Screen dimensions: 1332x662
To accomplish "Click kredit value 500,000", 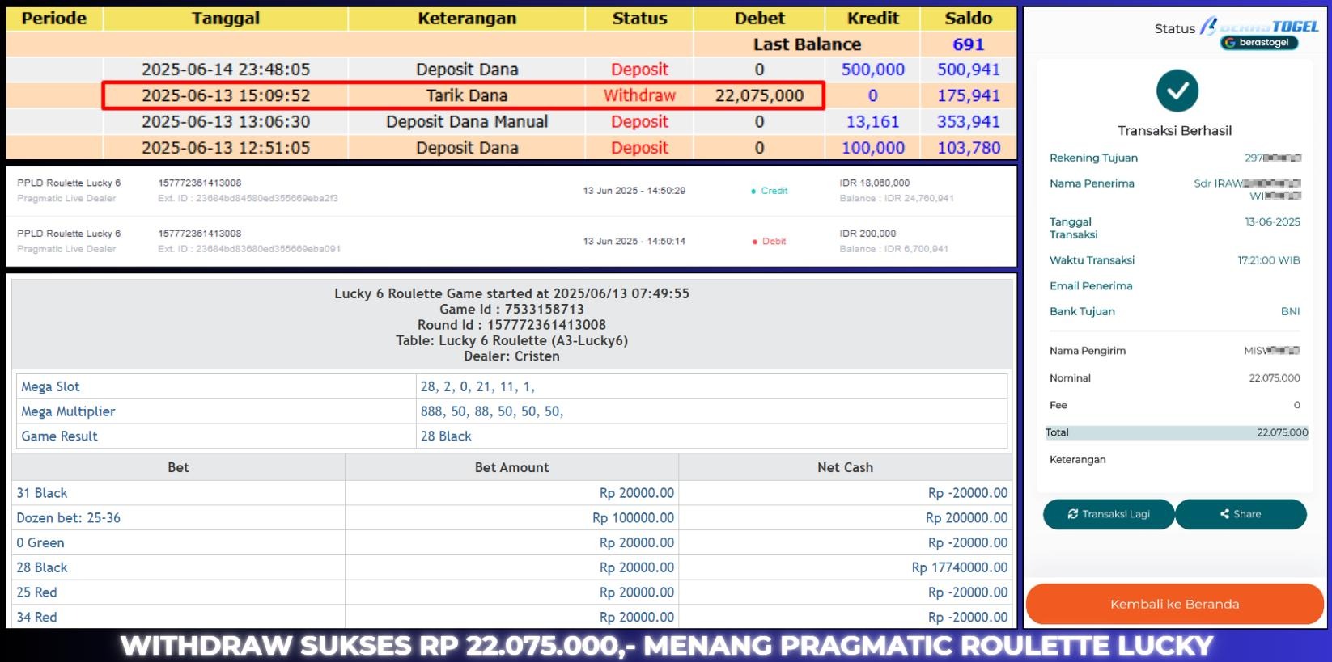I will (872, 70).
